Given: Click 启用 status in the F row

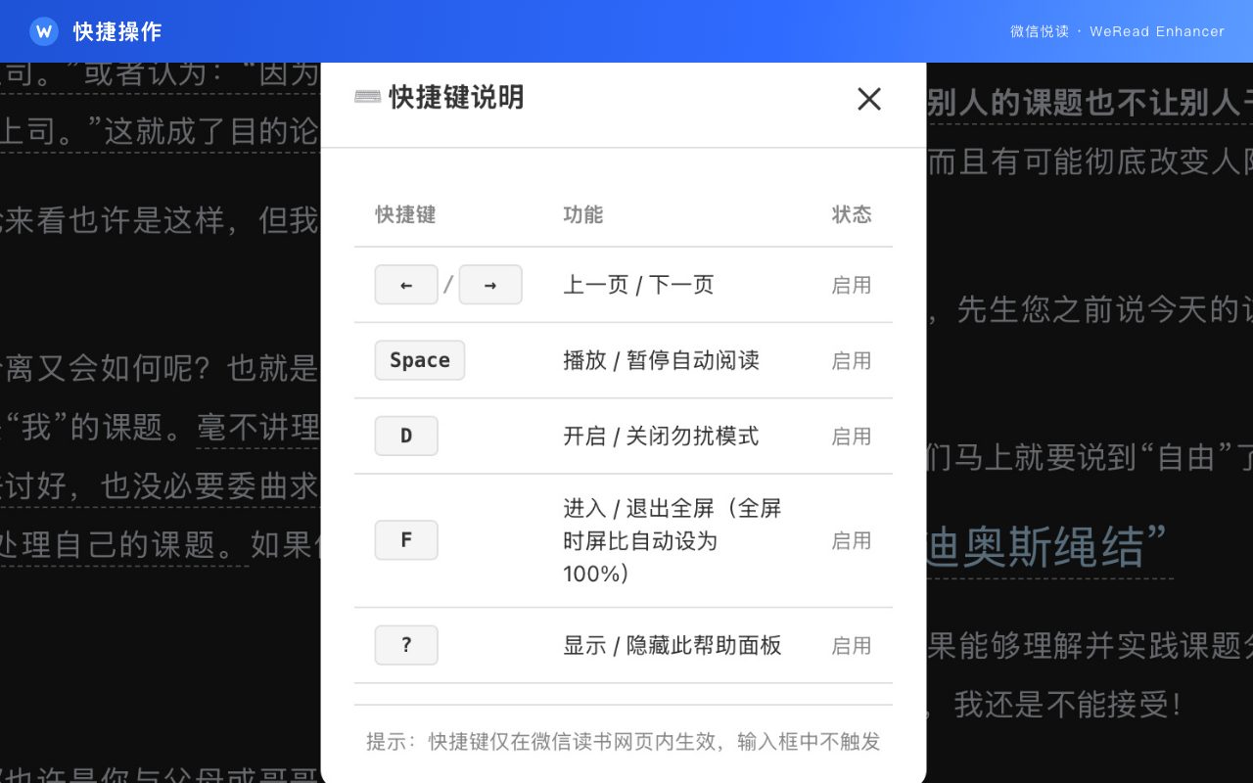Looking at the screenshot, I should click(852, 540).
